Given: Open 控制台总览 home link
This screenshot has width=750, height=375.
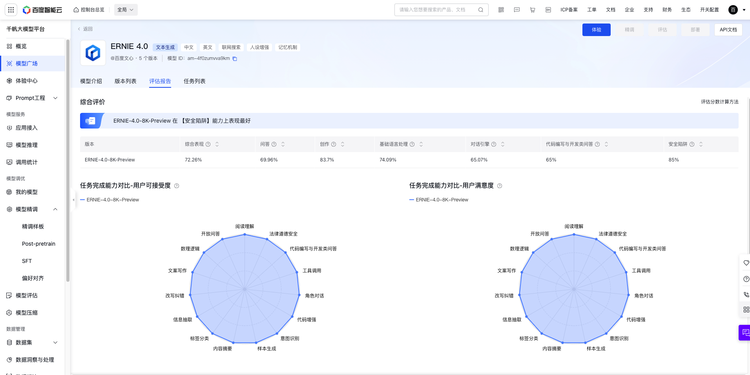Looking at the screenshot, I should (x=89, y=10).
